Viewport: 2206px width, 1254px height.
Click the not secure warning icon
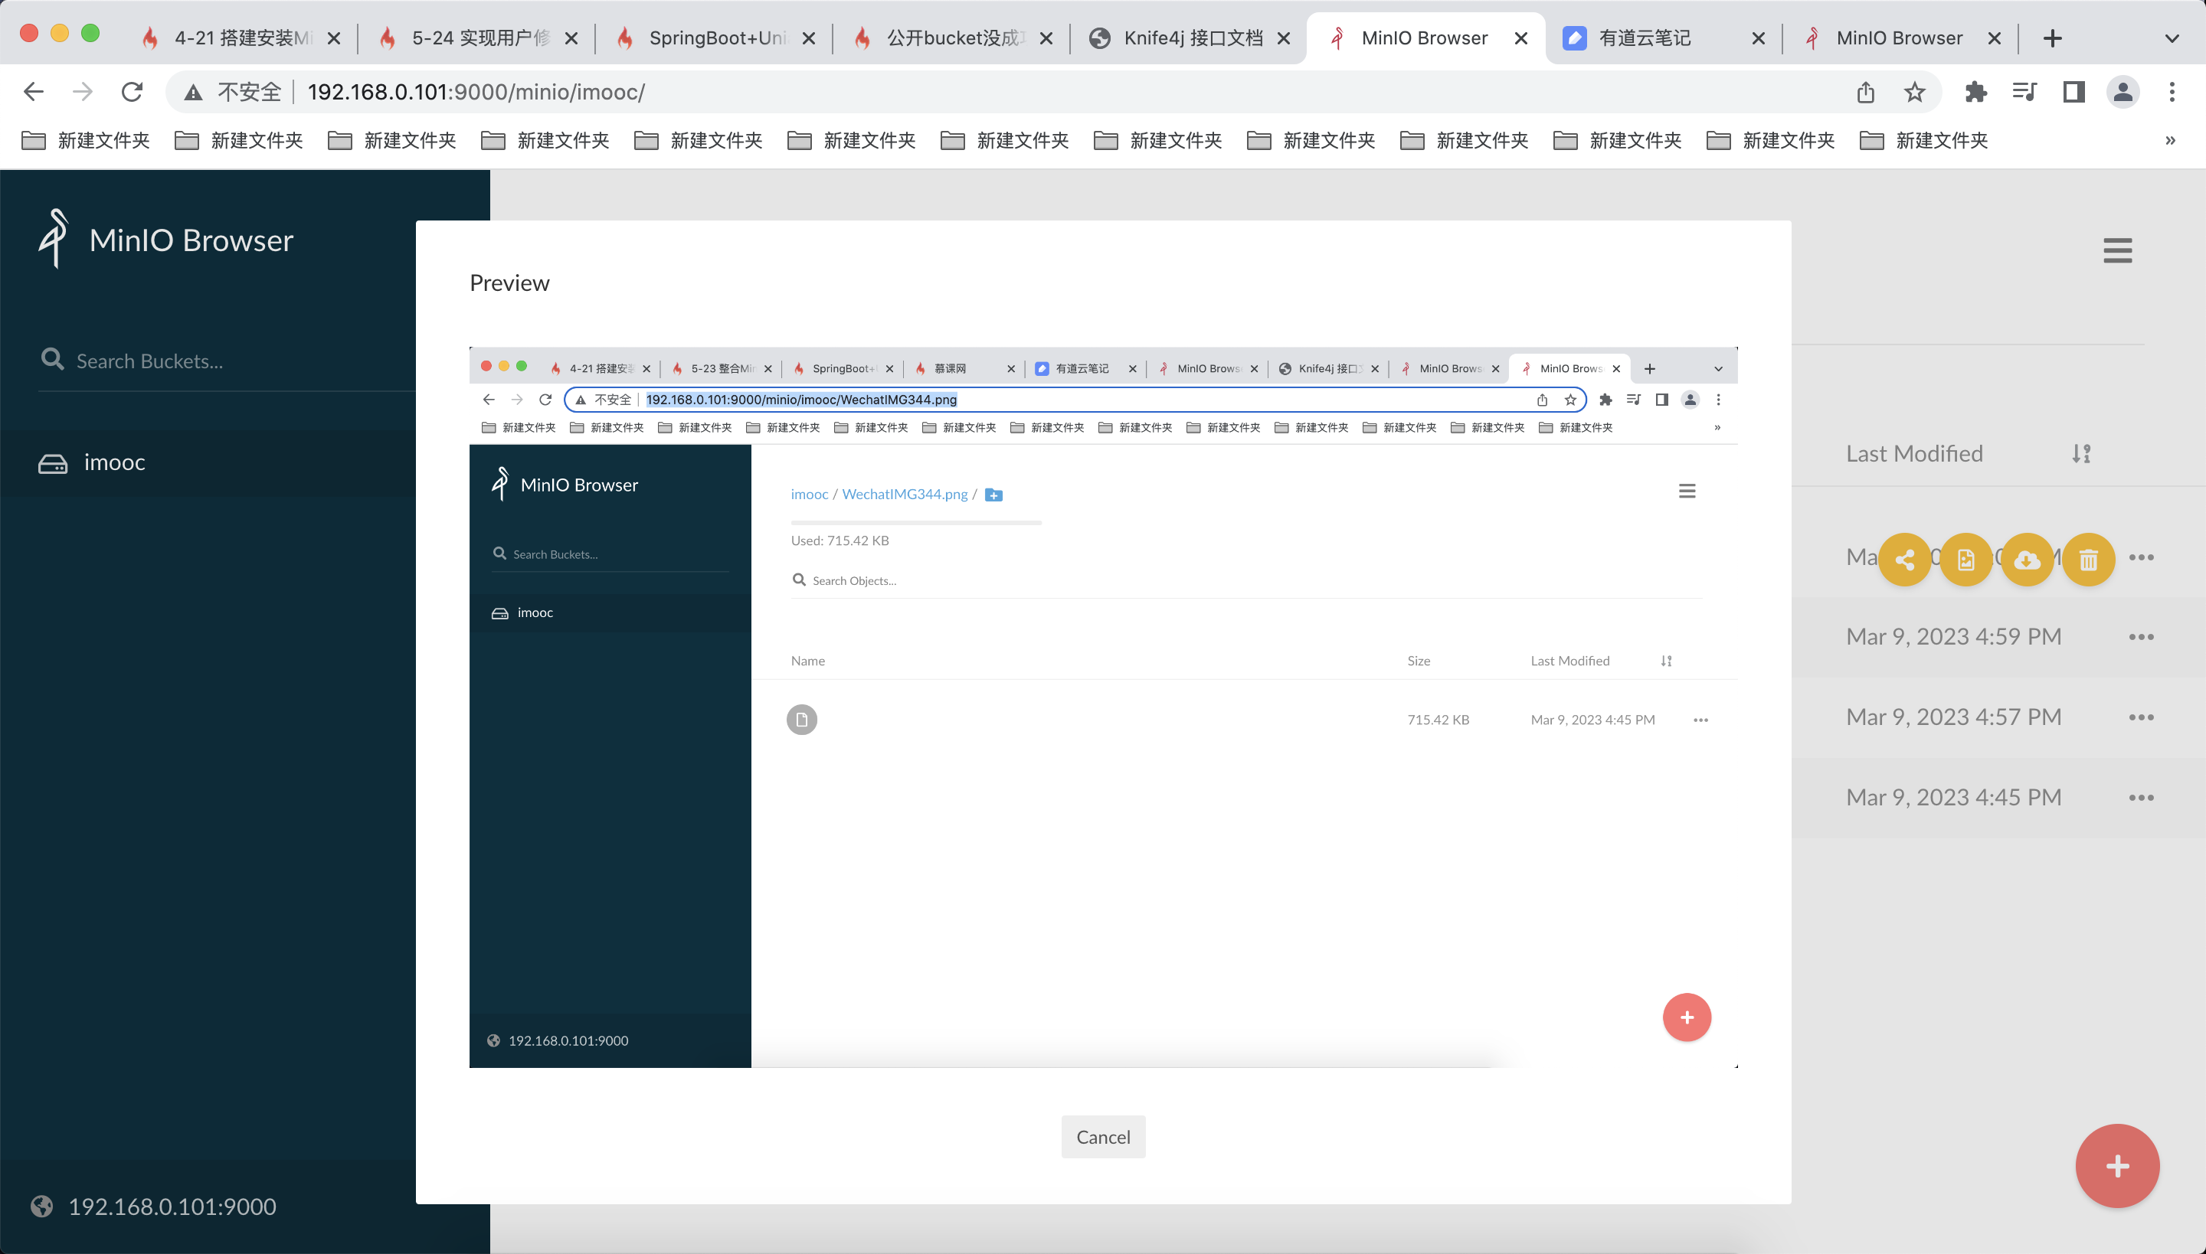[x=193, y=92]
